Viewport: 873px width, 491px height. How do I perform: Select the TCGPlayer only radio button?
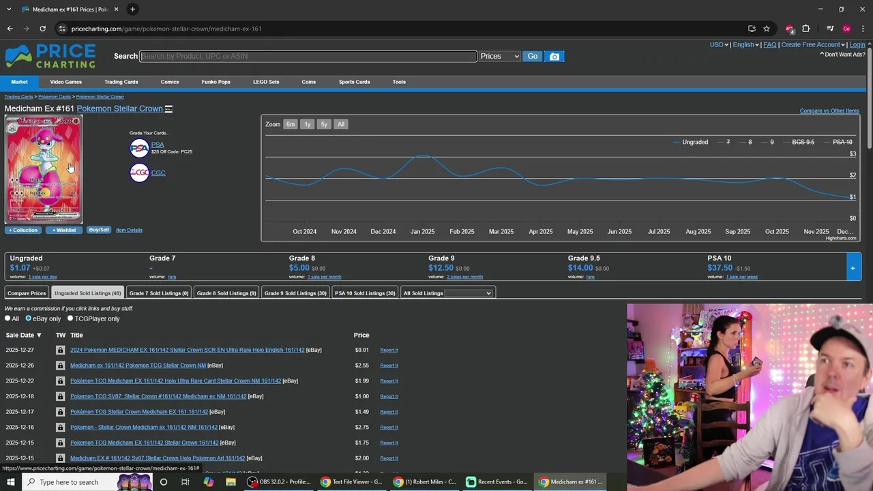pos(70,318)
